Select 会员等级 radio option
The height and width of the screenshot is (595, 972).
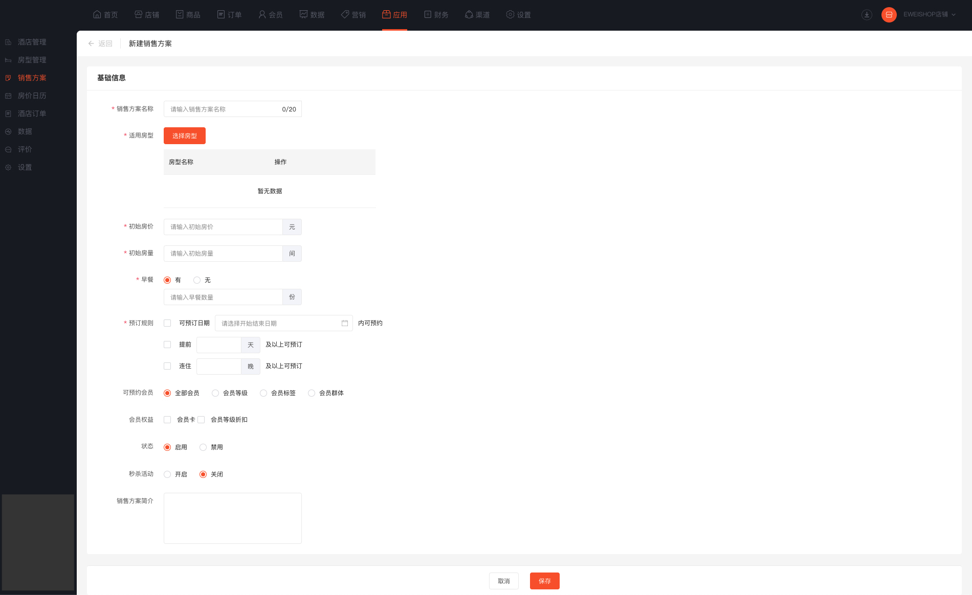click(x=215, y=393)
